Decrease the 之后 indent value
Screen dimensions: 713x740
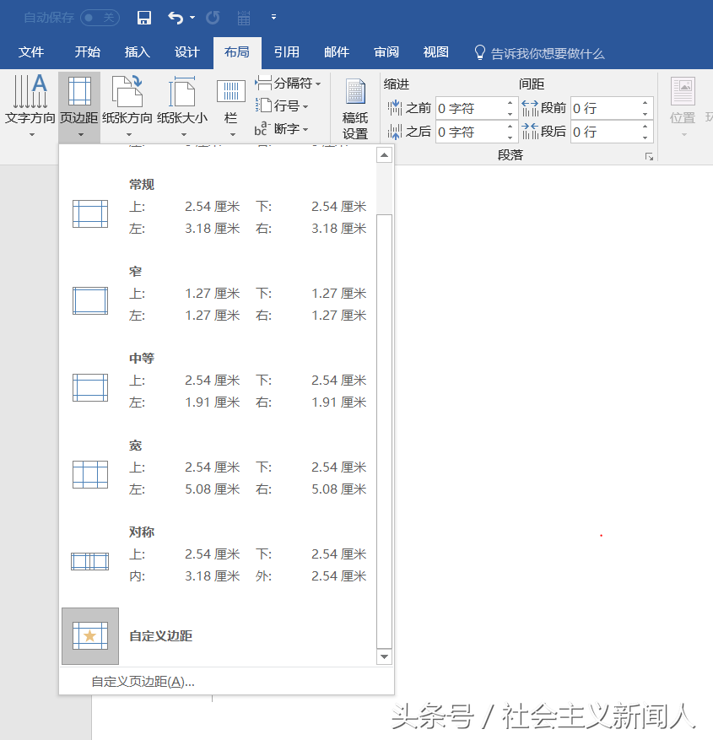coord(510,138)
